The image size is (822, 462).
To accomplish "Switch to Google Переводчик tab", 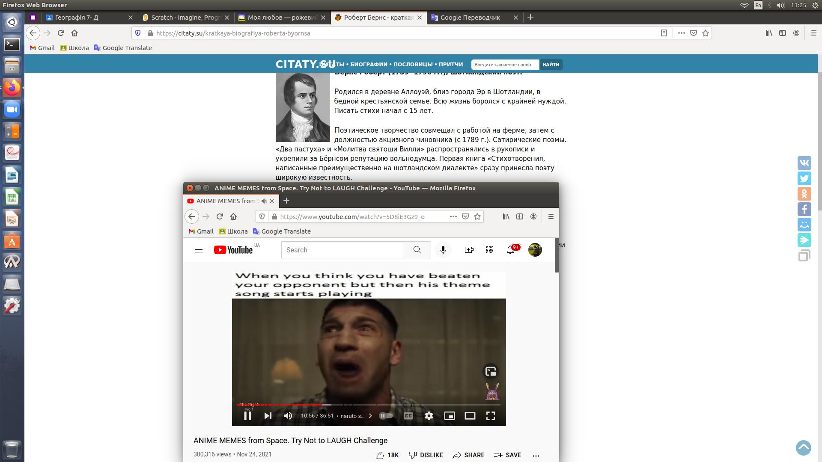I will pyautogui.click(x=470, y=18).
